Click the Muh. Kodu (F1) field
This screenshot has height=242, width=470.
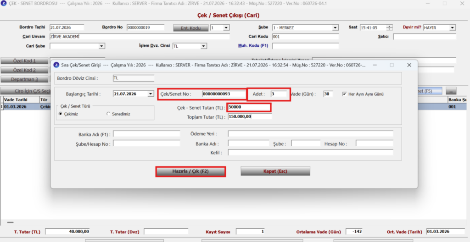tap(305, 46)
